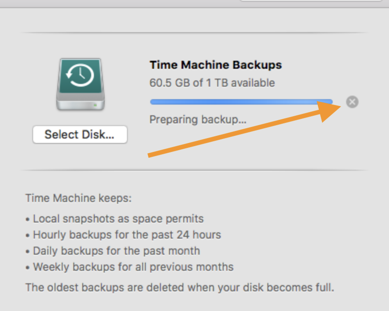389x311 pixels.
Task: Focus the search field at the top edge
Action: click(x=311, y=1)
